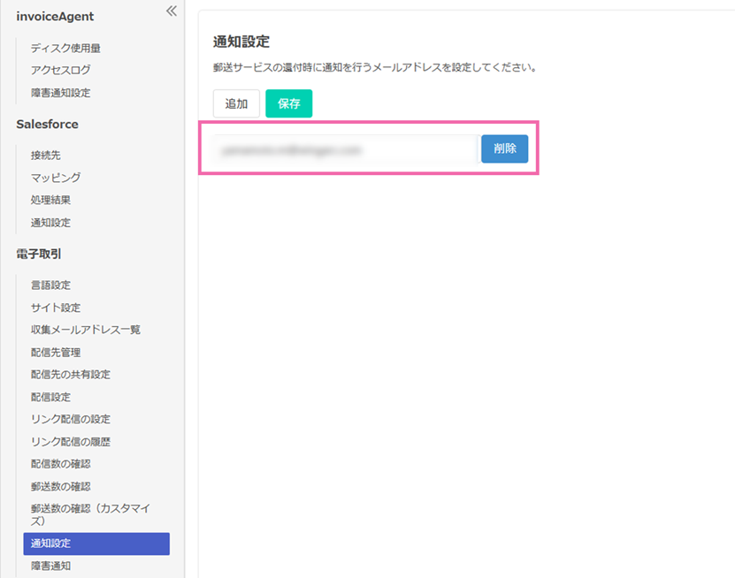735x578 pixels.
Task: Open 配信先の共有設定
Action: click(71, 375)
